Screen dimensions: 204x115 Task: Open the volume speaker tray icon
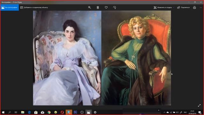point(177,112)
